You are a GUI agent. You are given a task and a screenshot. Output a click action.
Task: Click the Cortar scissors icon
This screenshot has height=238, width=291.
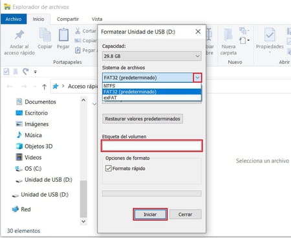click(78, 31)
